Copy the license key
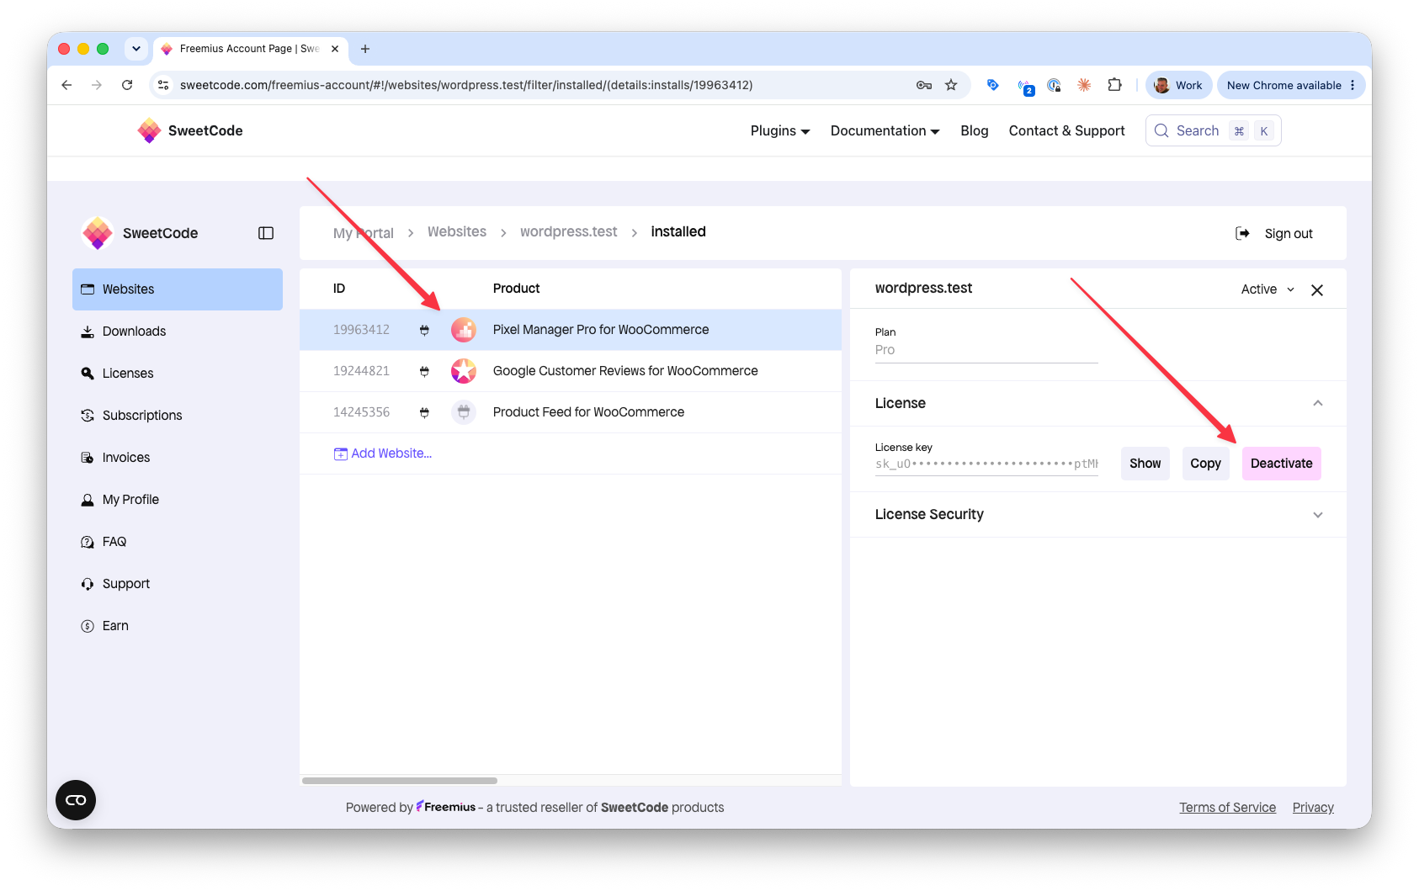Image resolution: width=1419 pixels, height=891 pixels. tap(1205, 464)
